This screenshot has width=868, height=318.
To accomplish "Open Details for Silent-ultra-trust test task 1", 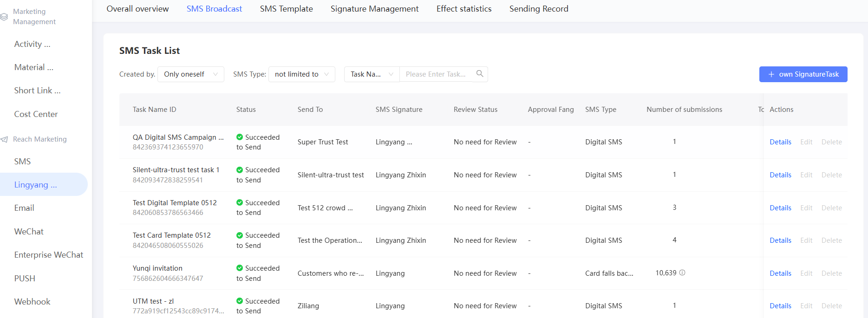I will pos(780,175).
